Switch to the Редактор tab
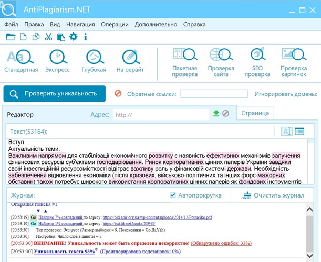This screenshot has width=321, height=262. [x=20, y=115]
